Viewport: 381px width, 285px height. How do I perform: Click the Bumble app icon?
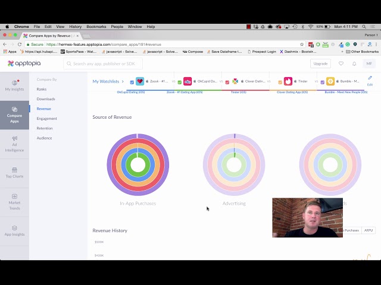[x=330, y=81]
